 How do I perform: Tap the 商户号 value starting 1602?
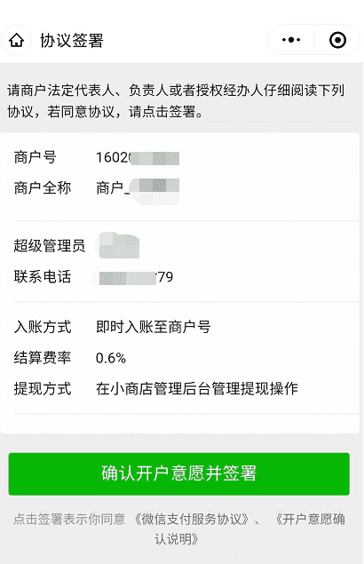click(x=138, y=157)
